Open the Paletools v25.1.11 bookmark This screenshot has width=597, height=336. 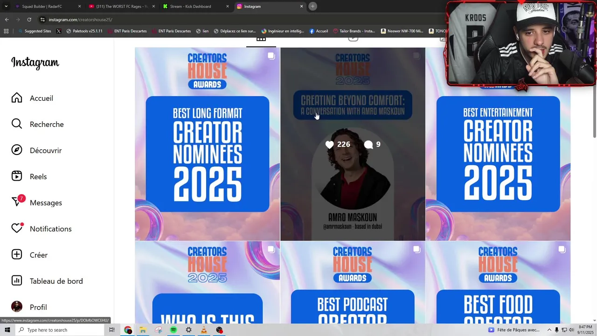84,31
